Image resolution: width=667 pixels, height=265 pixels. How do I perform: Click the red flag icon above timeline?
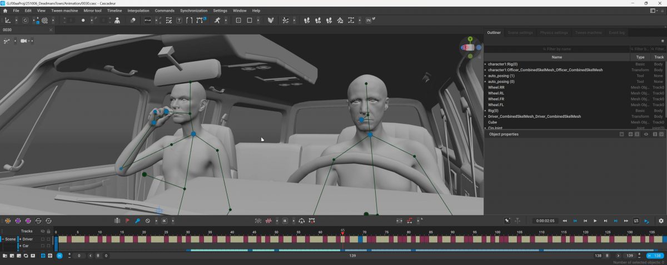pos(127,221)
